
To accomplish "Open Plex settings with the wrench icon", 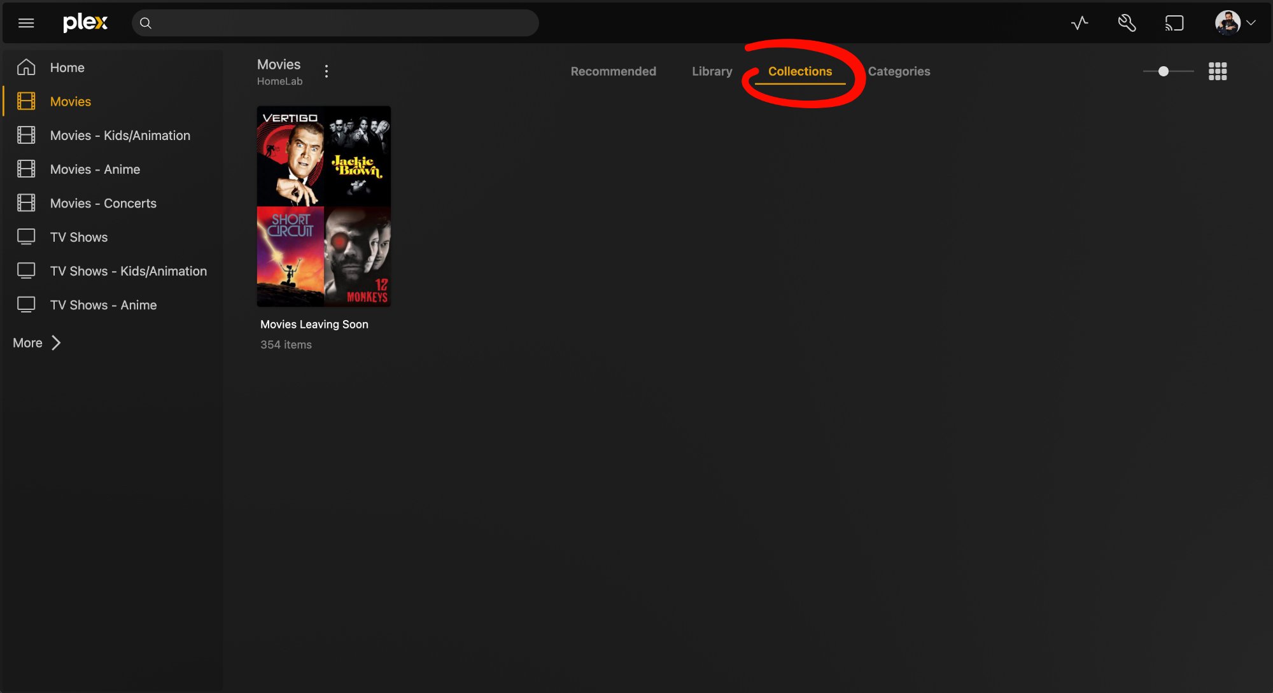I will tap(1127, 23).
